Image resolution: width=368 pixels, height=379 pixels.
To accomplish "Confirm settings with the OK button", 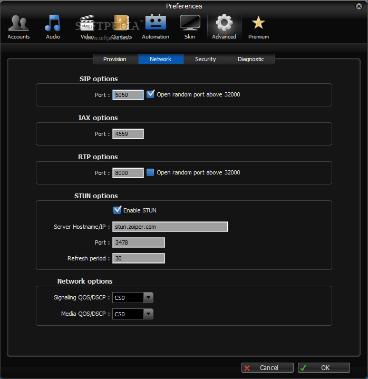I will pyautogui.click(x=324, y=367).
